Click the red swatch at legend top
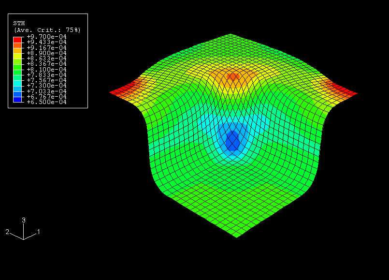The width and height of the screenshot is (389, 280). pyautogui.click(x=17, y=39)
